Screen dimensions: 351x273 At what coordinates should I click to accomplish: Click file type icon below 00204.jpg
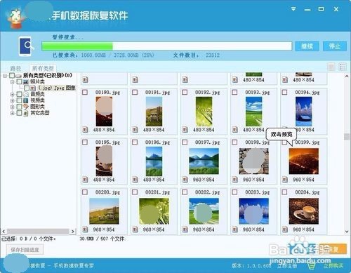click(285, 229)
